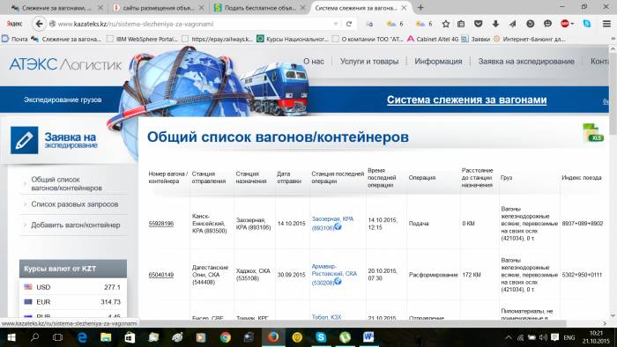Click the EUR rate value 314.73
The width and height of the screenshot is (617, 347).
110,302
